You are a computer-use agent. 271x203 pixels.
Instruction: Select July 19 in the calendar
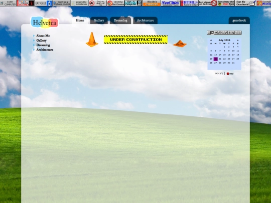pyautogui.click(x=211, y=59)
